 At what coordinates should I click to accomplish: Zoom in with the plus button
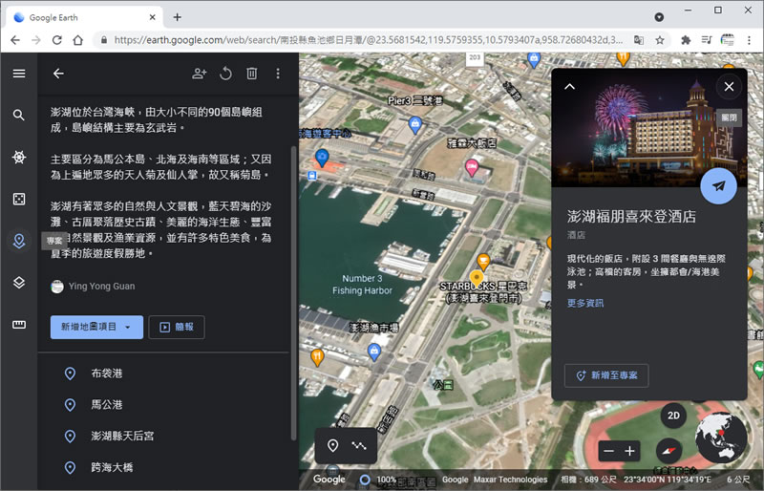(x=630, y=451)
